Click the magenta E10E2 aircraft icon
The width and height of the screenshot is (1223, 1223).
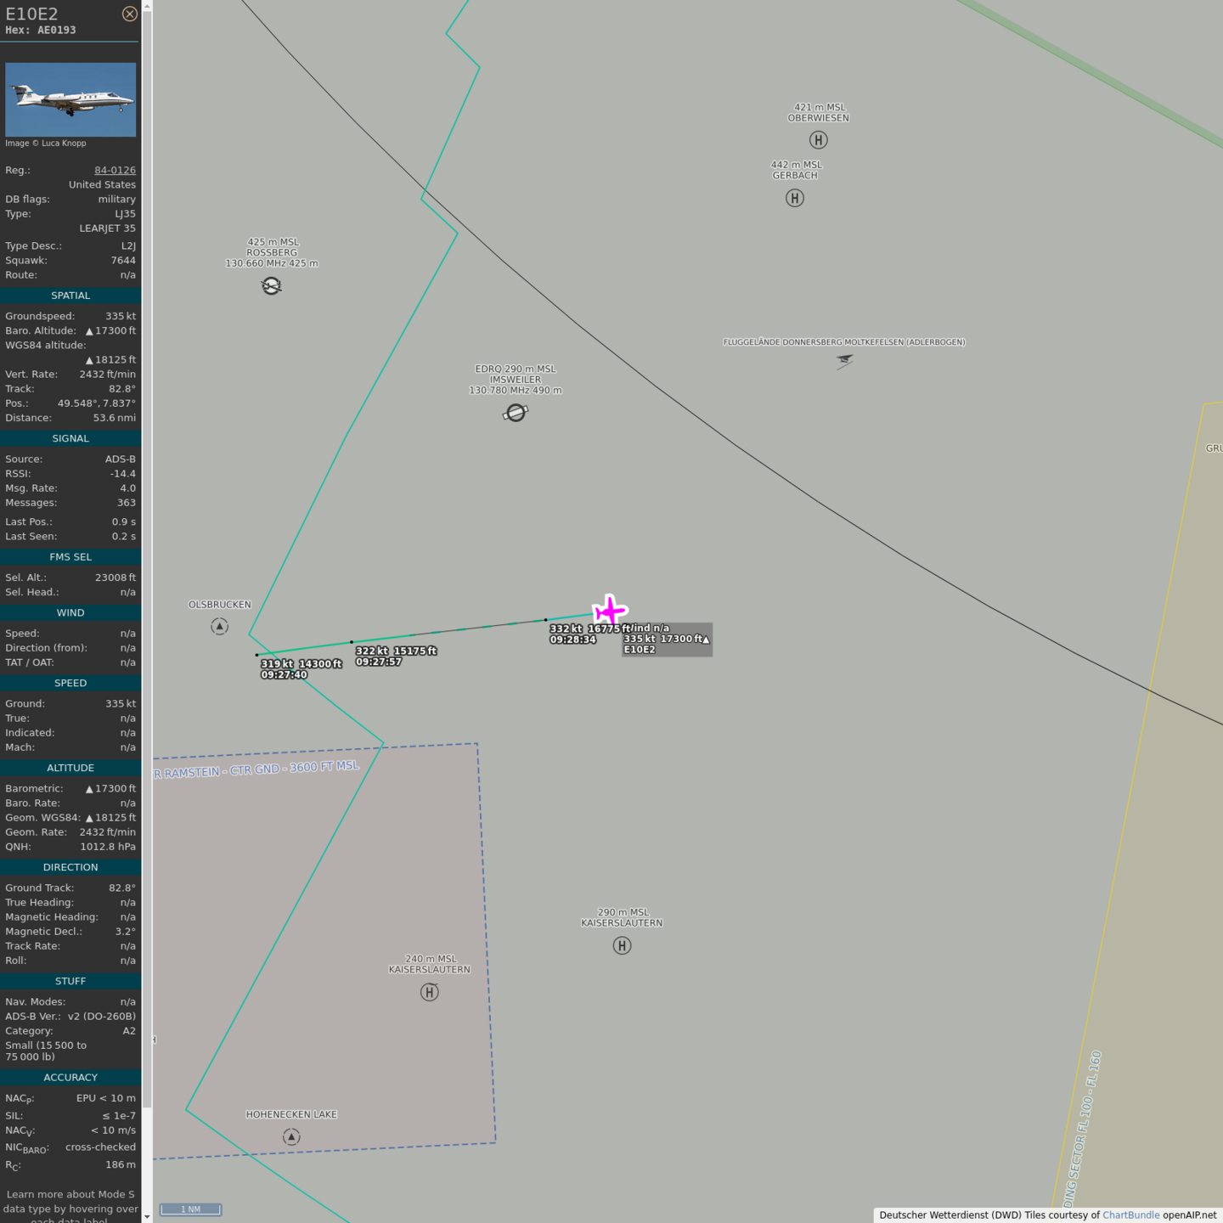[610, 610]
